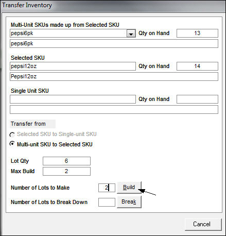The width and height of the screenshot is (226, 236).
Task: Click Qty on Hand field showing 14
Action: click(x=197, y=66)
